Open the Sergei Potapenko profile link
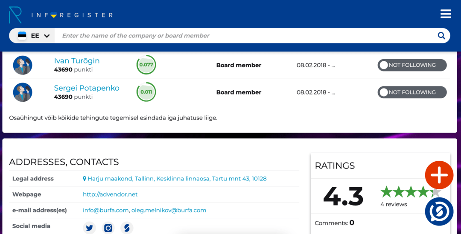 pyautogui.click(x=87, y=88)
